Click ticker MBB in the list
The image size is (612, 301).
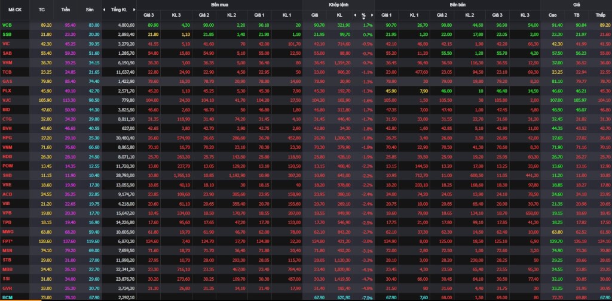click(7, 270)
